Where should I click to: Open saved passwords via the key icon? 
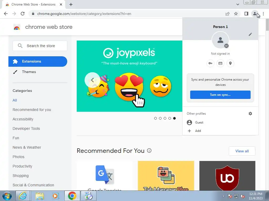tap(210, 63)
